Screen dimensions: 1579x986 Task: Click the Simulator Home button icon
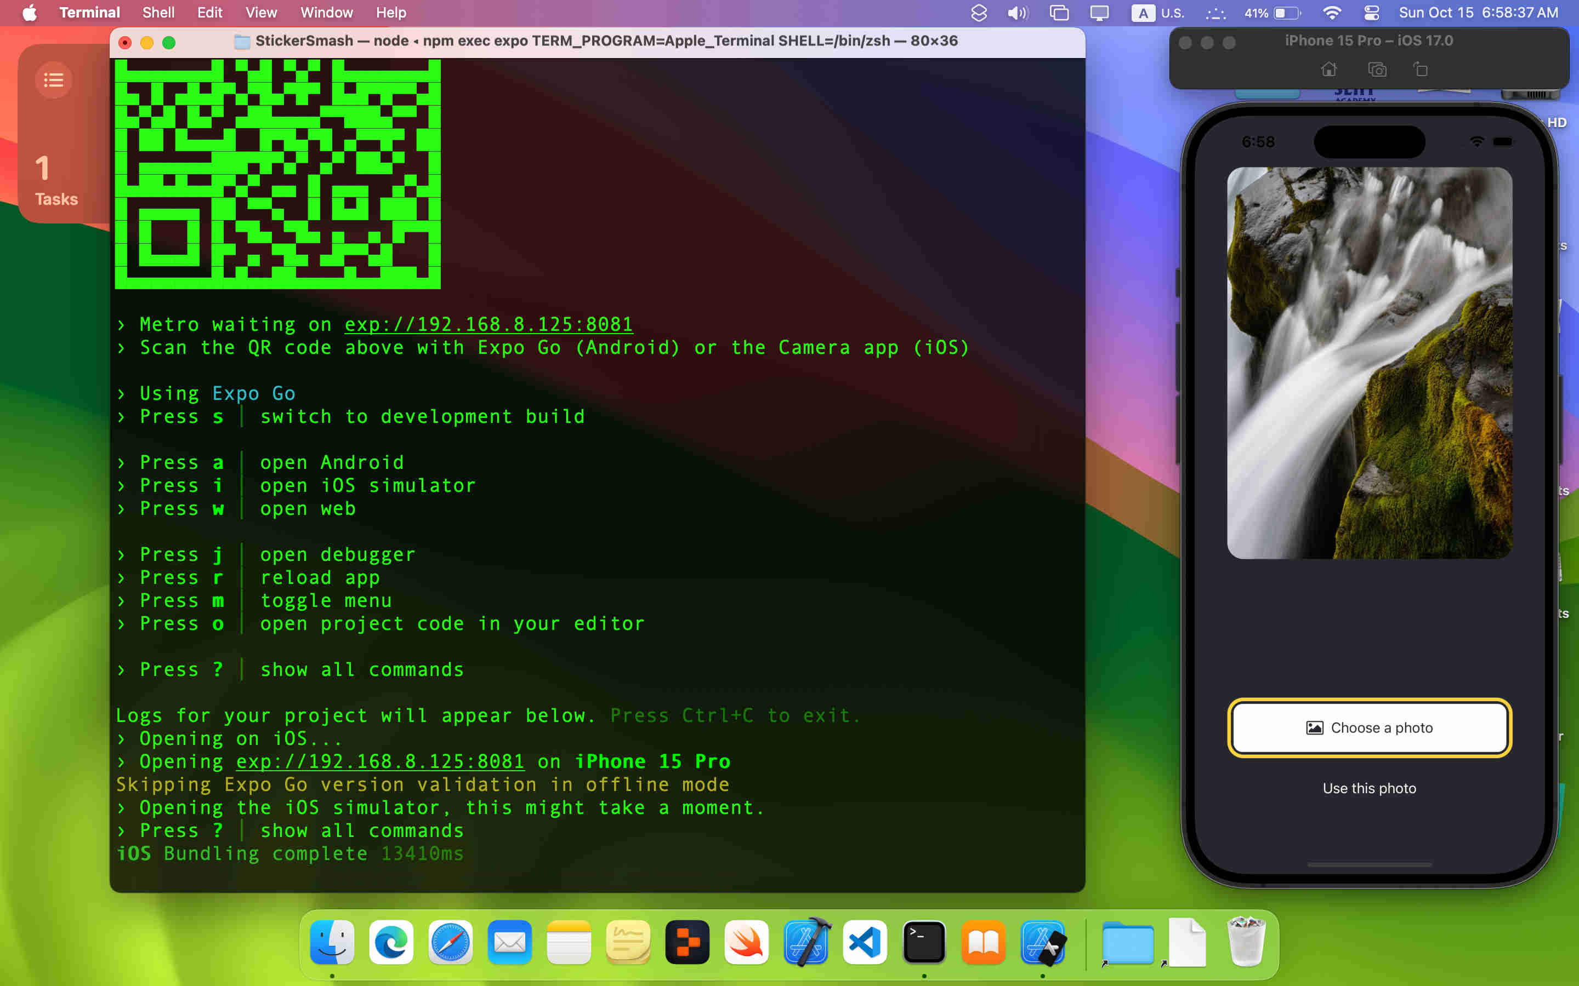1329,69
